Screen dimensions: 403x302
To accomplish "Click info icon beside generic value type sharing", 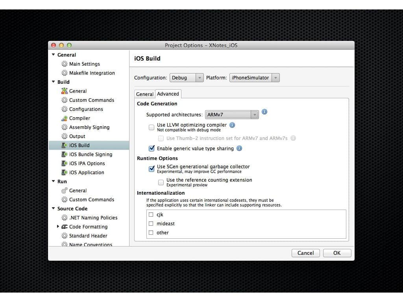I will [x=239, y=148].
